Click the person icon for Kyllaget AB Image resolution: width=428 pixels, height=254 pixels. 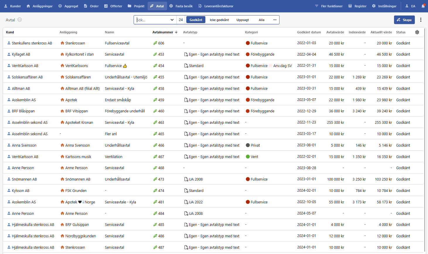pyautogui.click(x=9, y=54)
